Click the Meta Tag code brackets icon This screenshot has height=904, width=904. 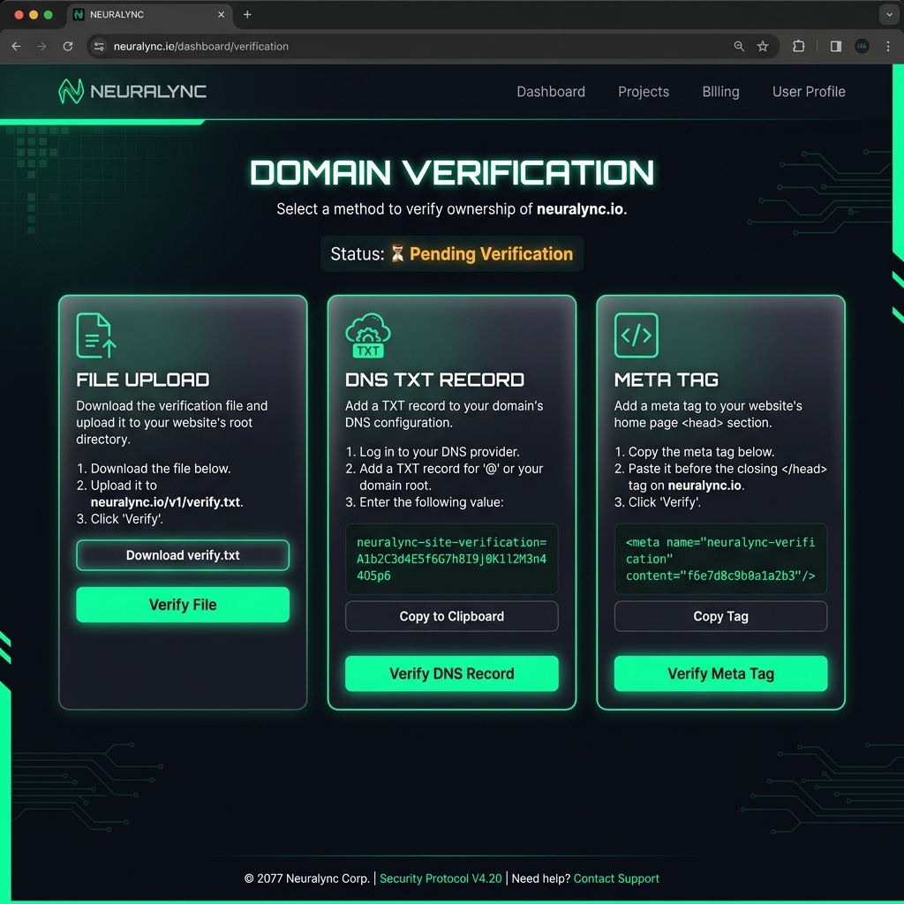click(x=636, y=335)
